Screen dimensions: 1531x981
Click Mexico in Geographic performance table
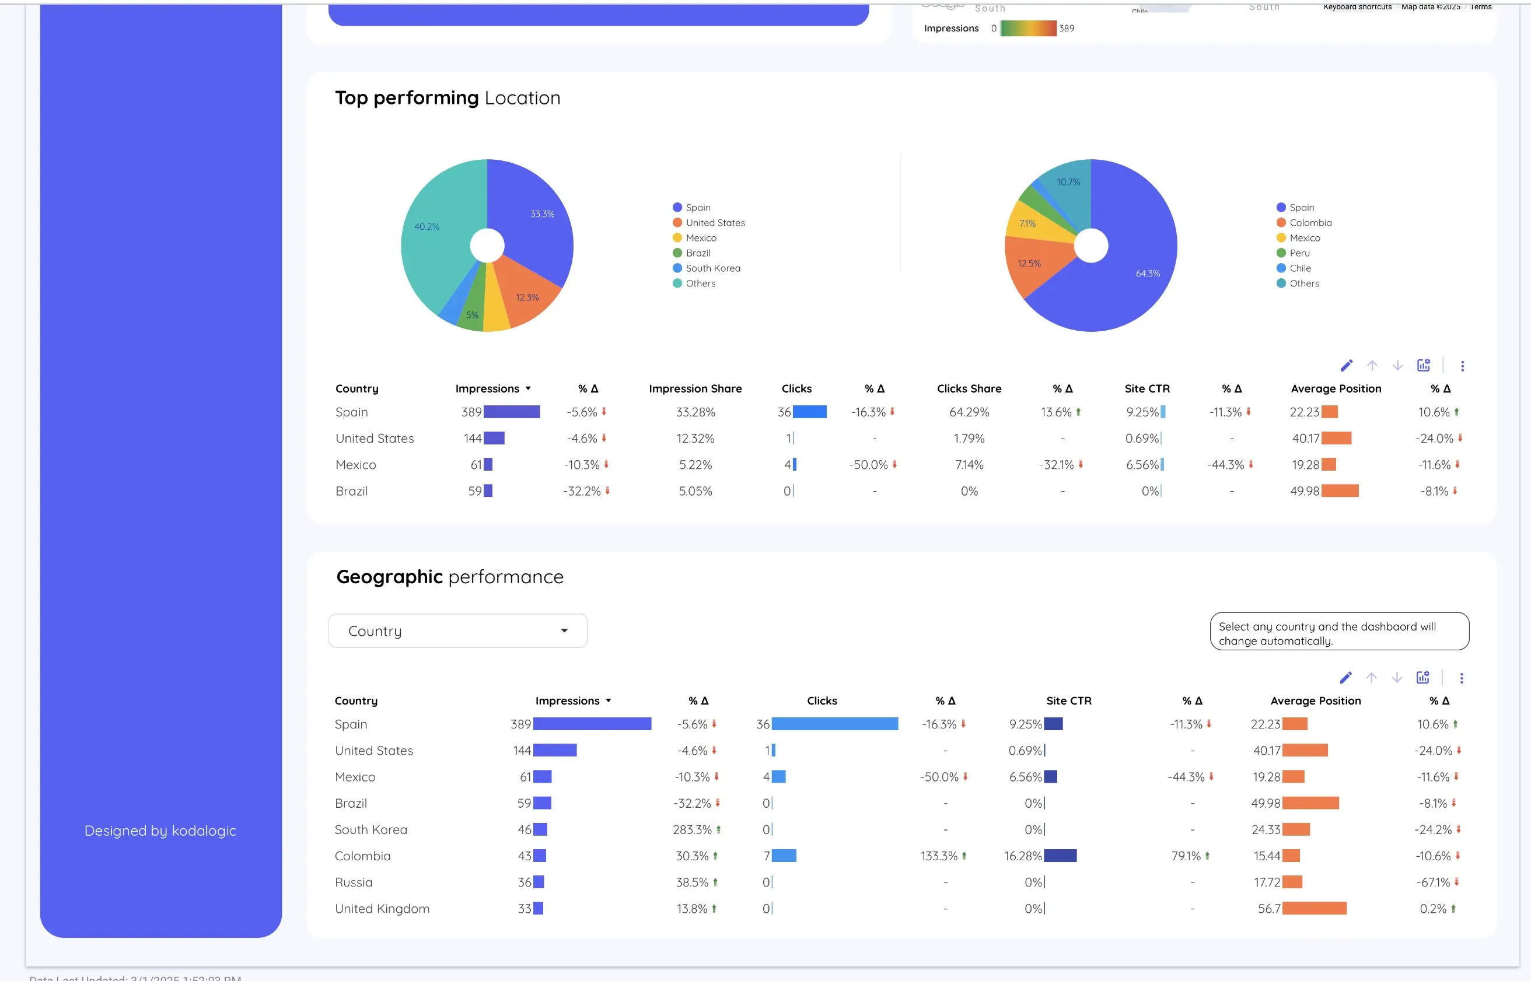355,777
